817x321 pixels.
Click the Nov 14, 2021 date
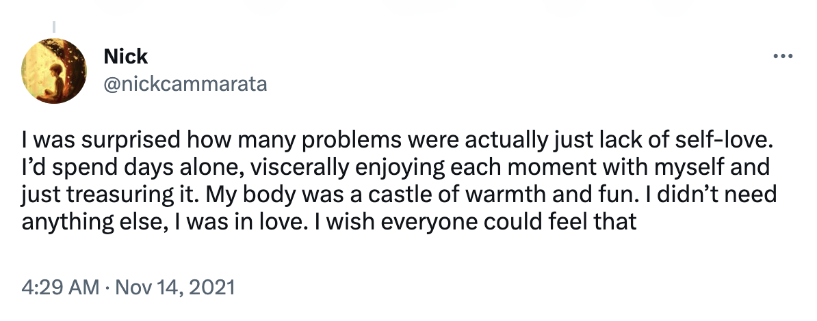174,287
